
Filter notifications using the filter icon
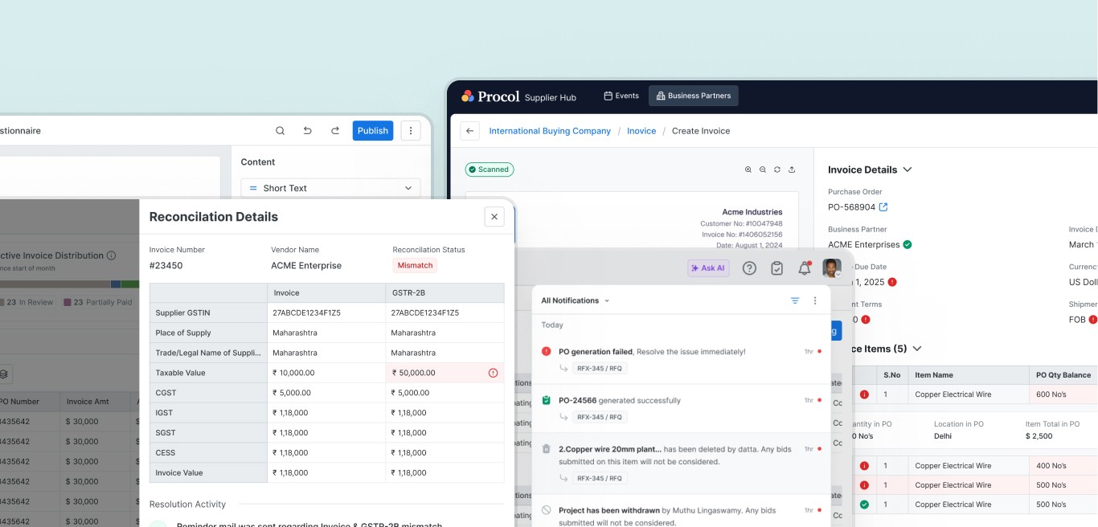point(795,300)
